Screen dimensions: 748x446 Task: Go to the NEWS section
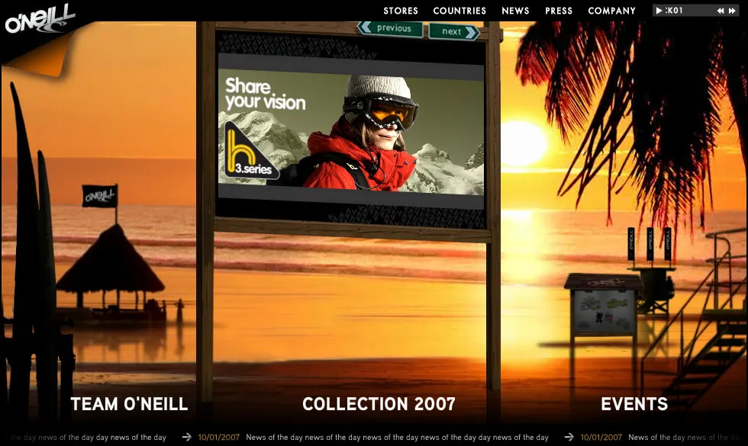click(515, 11)
